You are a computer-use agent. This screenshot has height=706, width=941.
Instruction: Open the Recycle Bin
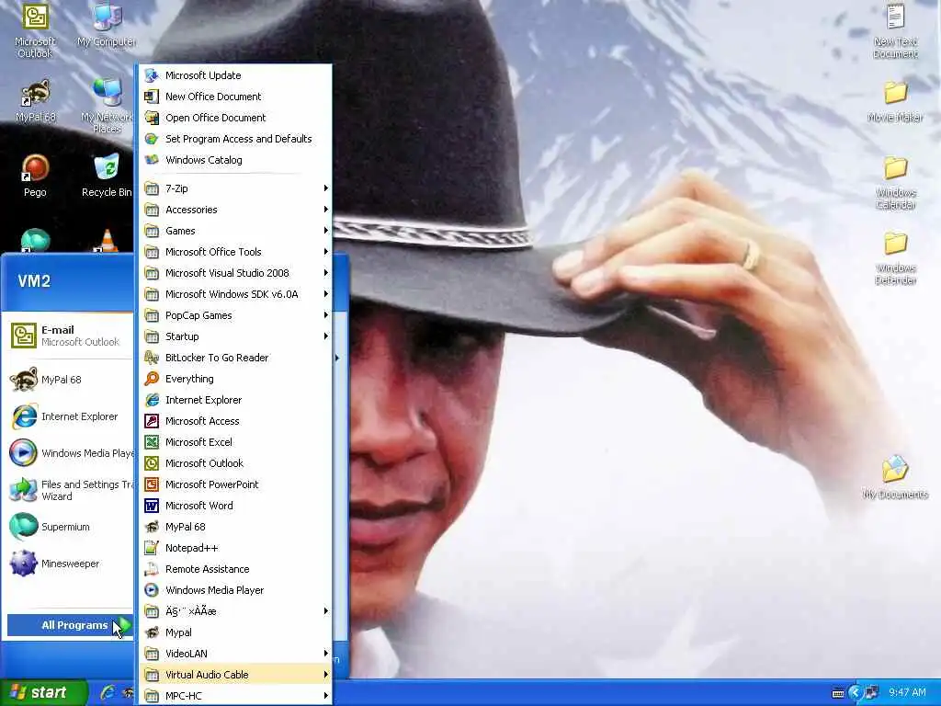[x=107, y=176]
